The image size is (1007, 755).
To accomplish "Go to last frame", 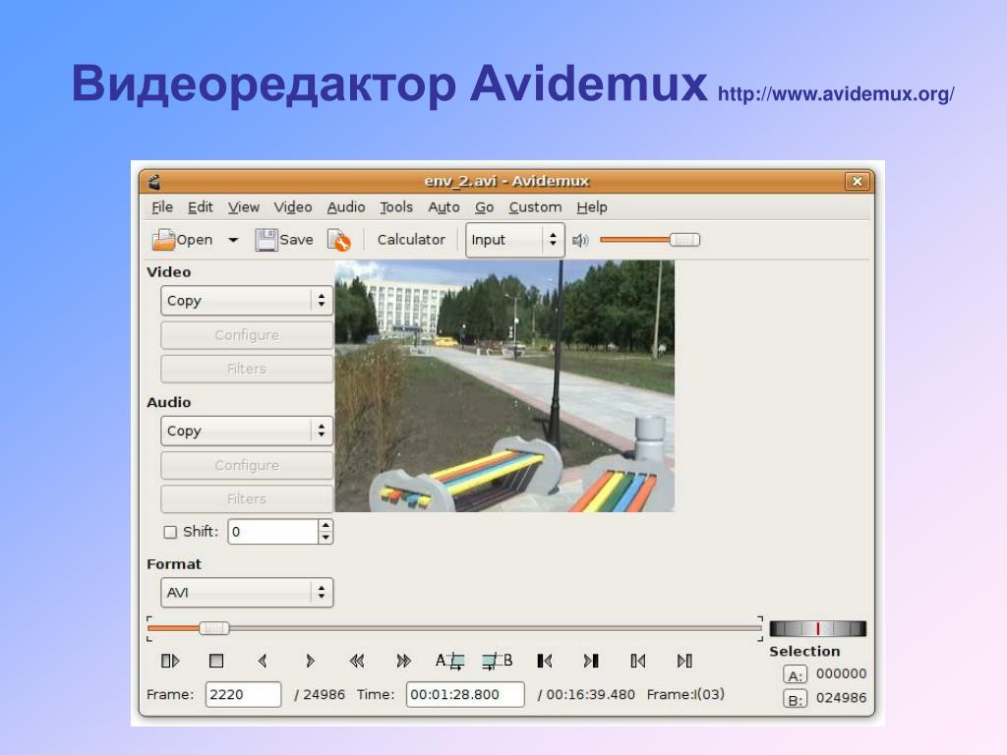I will 684,661.
